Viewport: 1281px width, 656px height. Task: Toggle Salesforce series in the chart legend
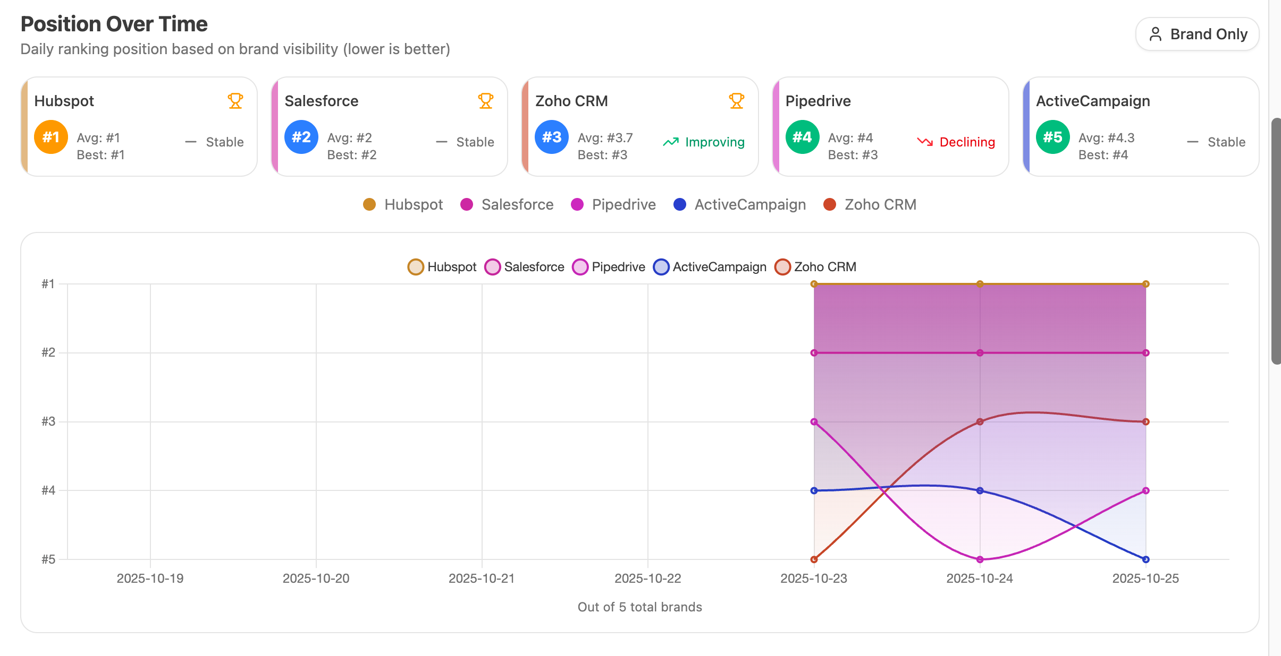[x=524, y=267]
